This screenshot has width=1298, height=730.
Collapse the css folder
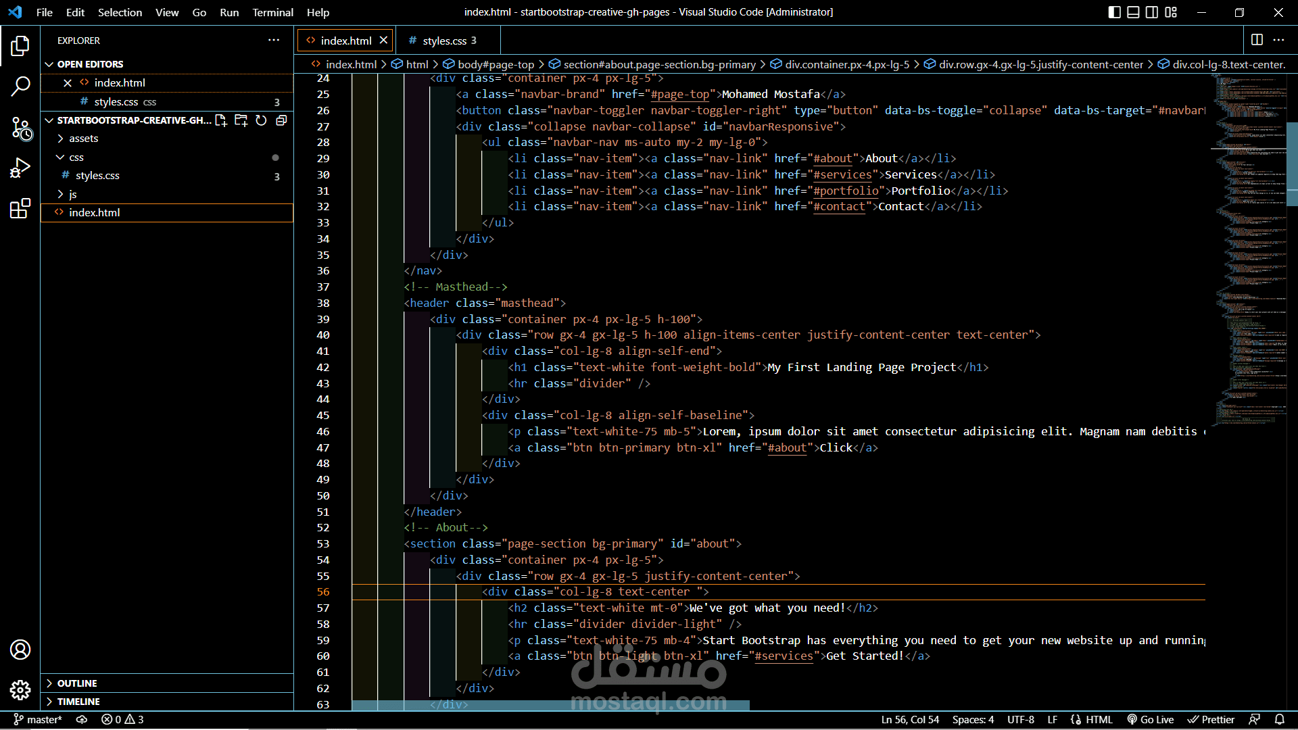point(167,157)
